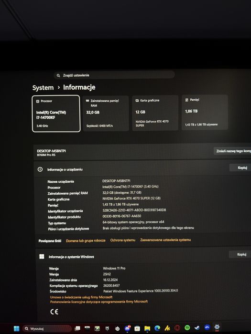Open the EA app from the taskbar
The height and width of the screenshot is (334, 251).
207,327
